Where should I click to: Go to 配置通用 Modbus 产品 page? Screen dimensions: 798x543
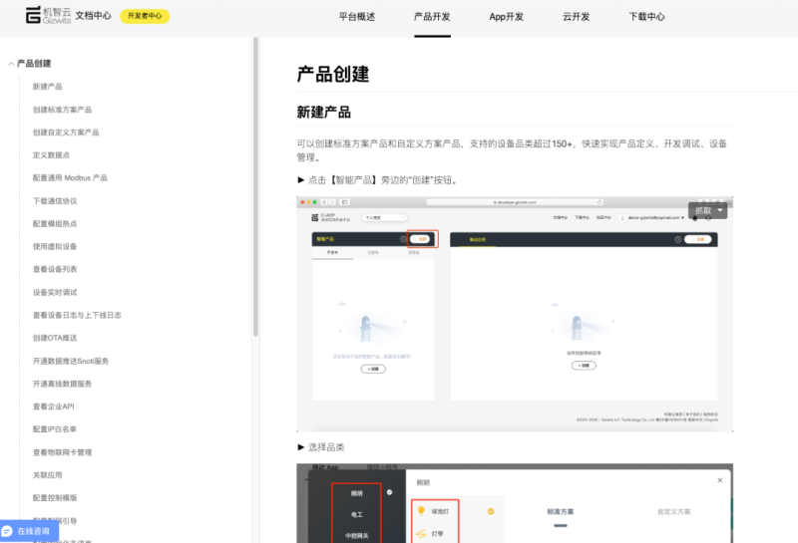(70, 178)
